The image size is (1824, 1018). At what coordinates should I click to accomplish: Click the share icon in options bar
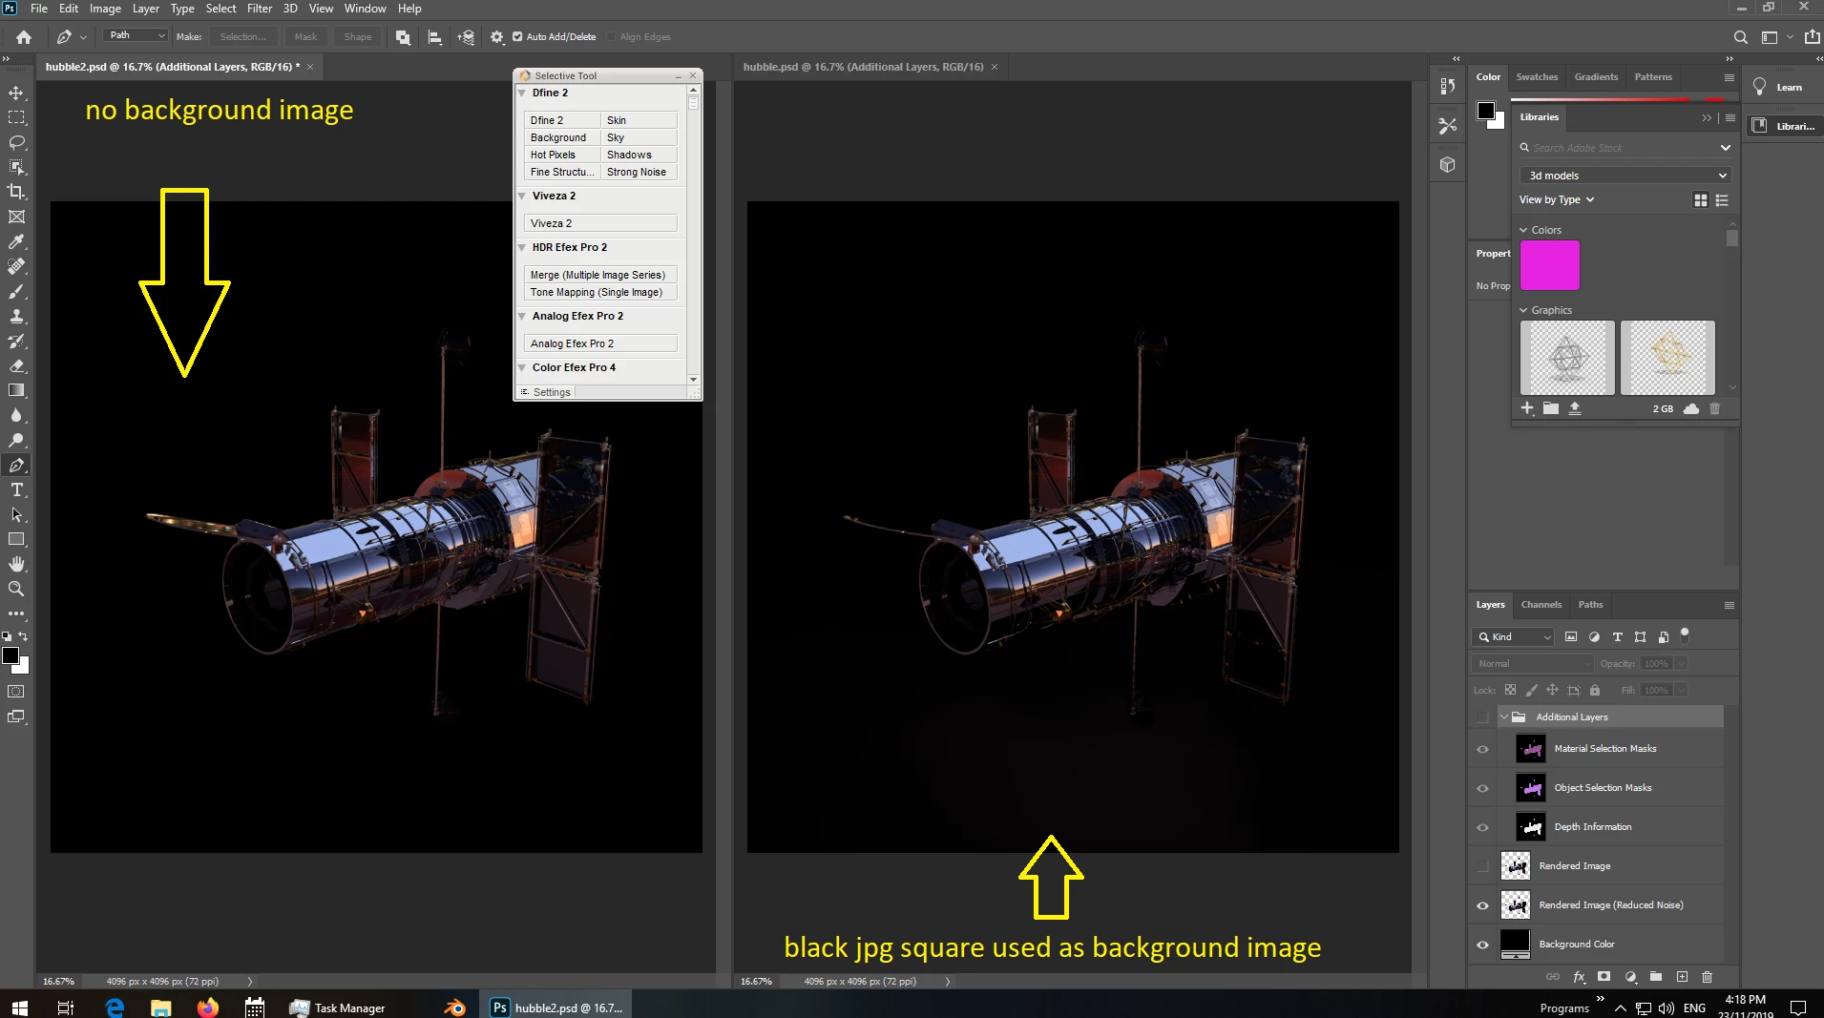1812,37
